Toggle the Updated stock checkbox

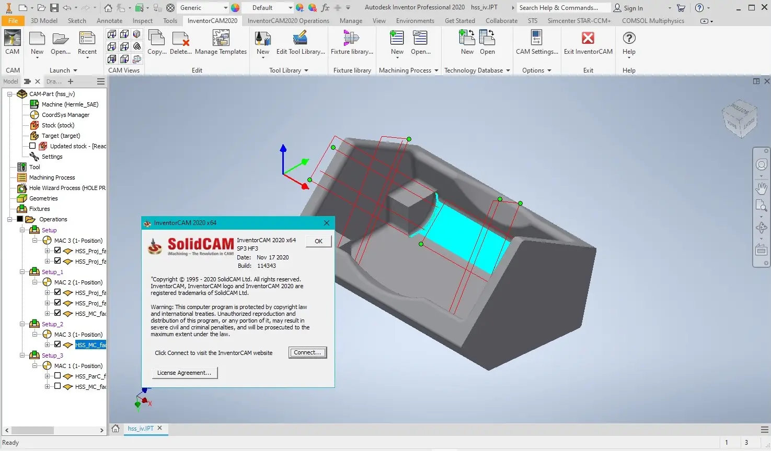coord(32,146)
